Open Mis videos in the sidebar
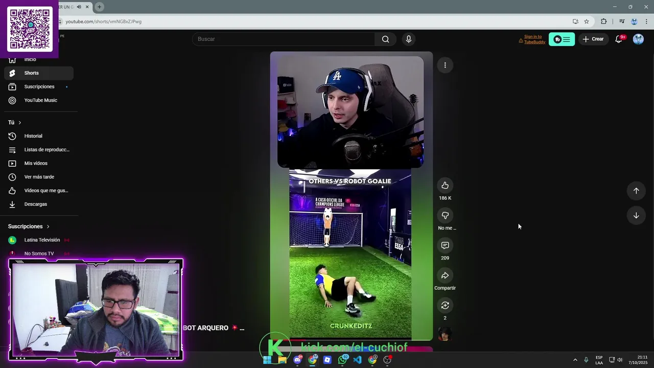Viewport: 654px width, 368px height. tap(39, 163)
